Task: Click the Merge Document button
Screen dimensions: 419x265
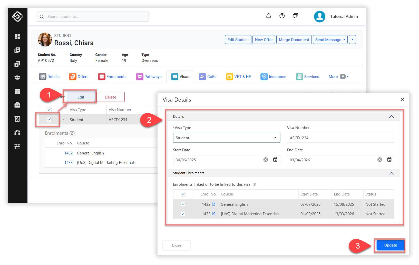Action: tap(294, 40)
